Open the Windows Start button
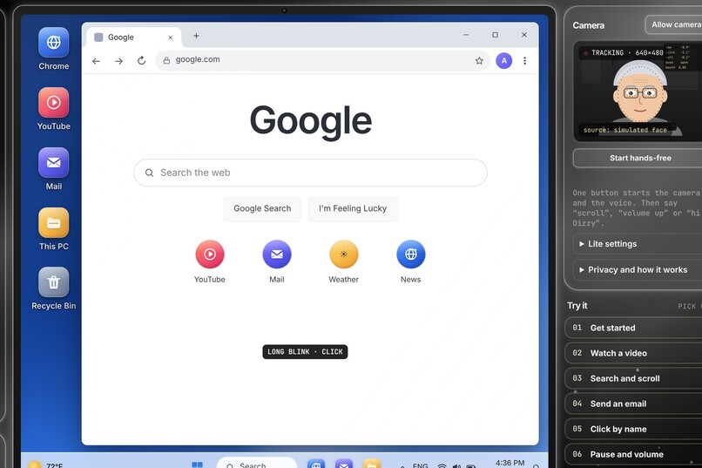Image resolution: width=702 pixels, height=468 pixels. coord(197,465)
